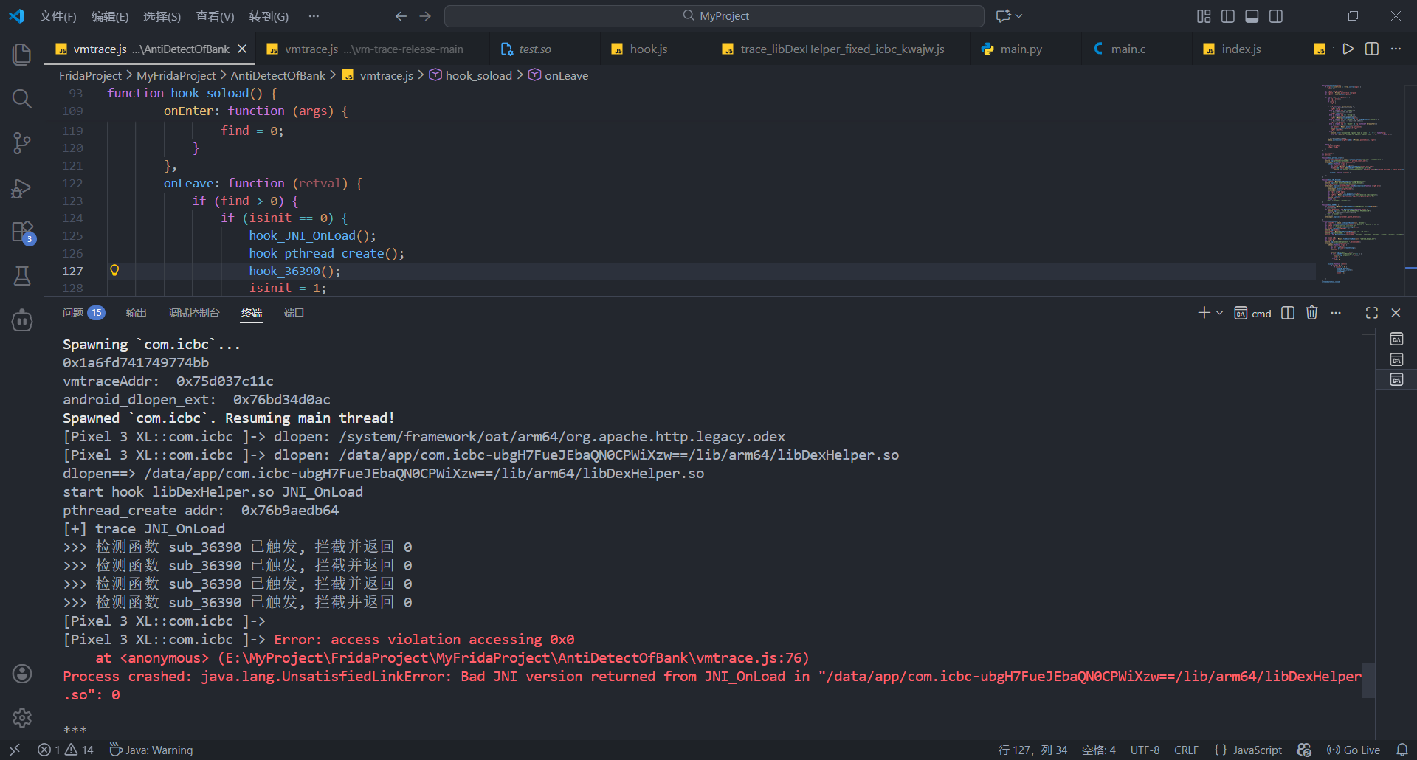The width and height of the screenshot is (1417, 760).
Task: Open the Extensions view
Action: 22,232
